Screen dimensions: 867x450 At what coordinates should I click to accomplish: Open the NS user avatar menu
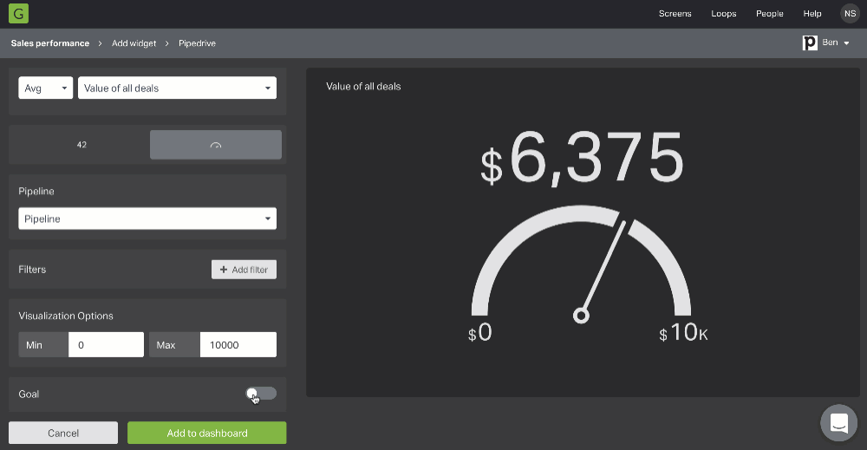point(850,14)
